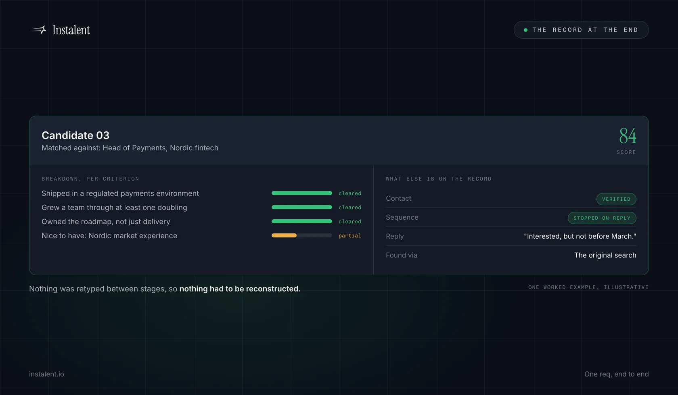Click the orange partial bar for Nordic experience

click(x=284, y=236)
